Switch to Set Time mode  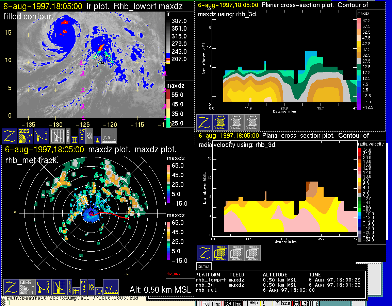233,304
